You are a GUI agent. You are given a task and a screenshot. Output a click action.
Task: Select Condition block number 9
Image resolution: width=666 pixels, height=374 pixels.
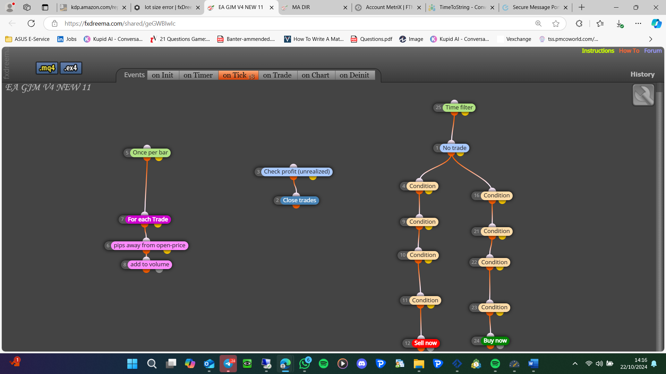[422, 222]
